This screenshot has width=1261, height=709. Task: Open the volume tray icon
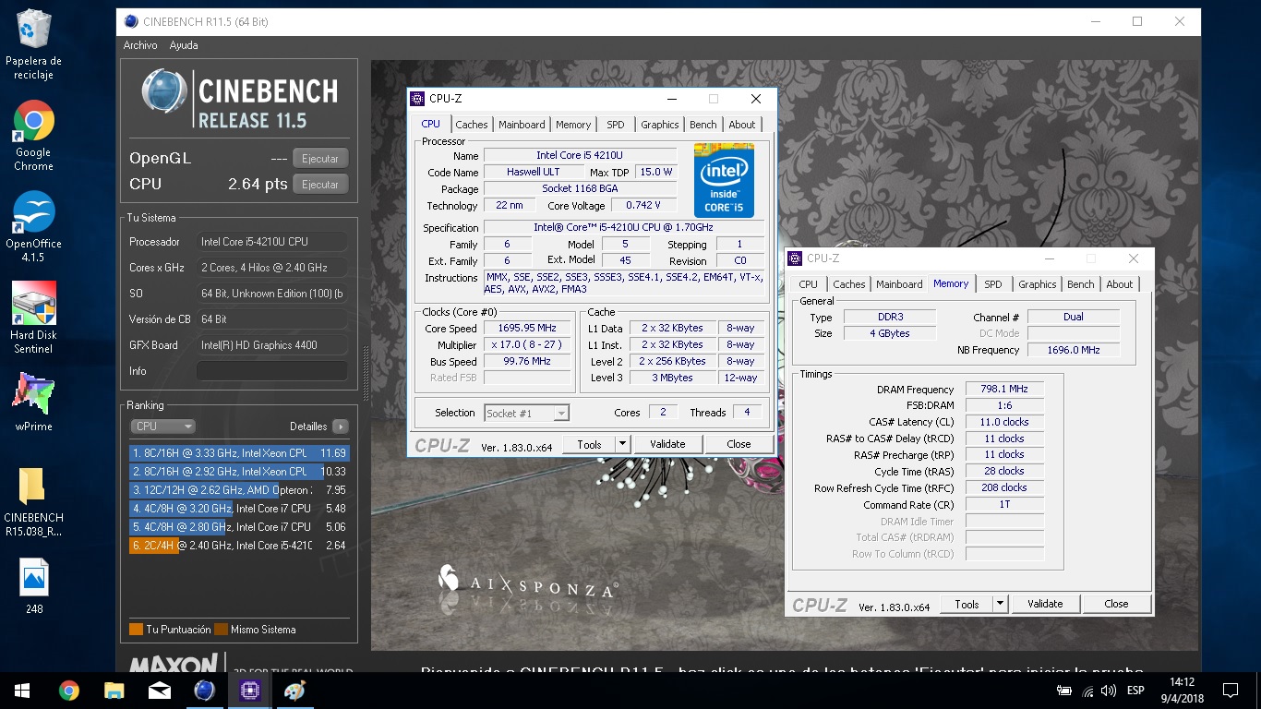pos(1109,691)
